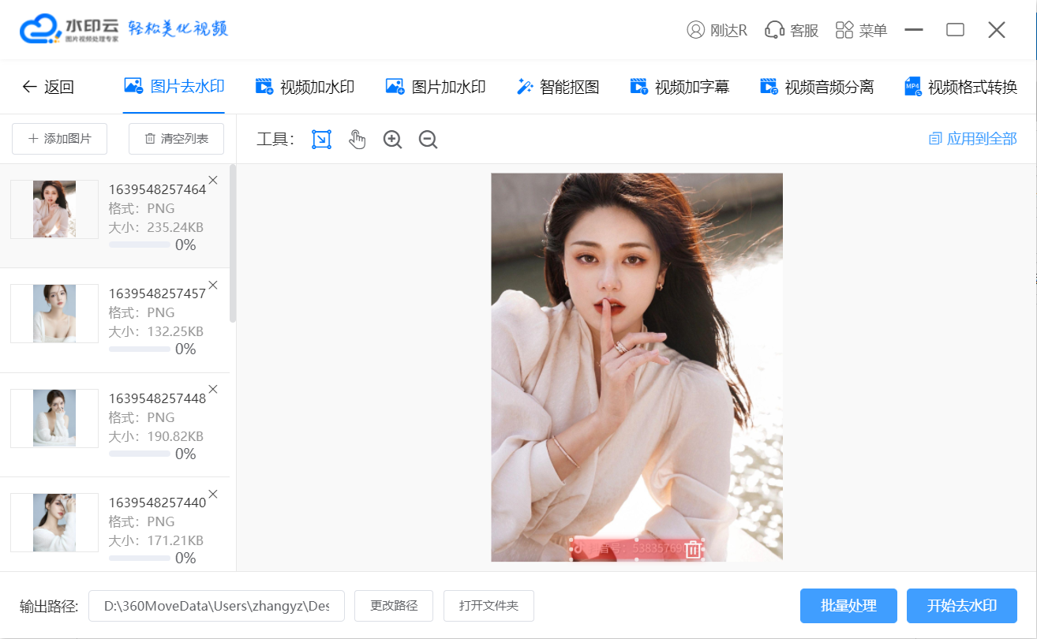Viewport: 1037px width, 639px height.
Task: Open the 视频音频分离 tab
Action: pyautogui.click(x=817, y=87)
